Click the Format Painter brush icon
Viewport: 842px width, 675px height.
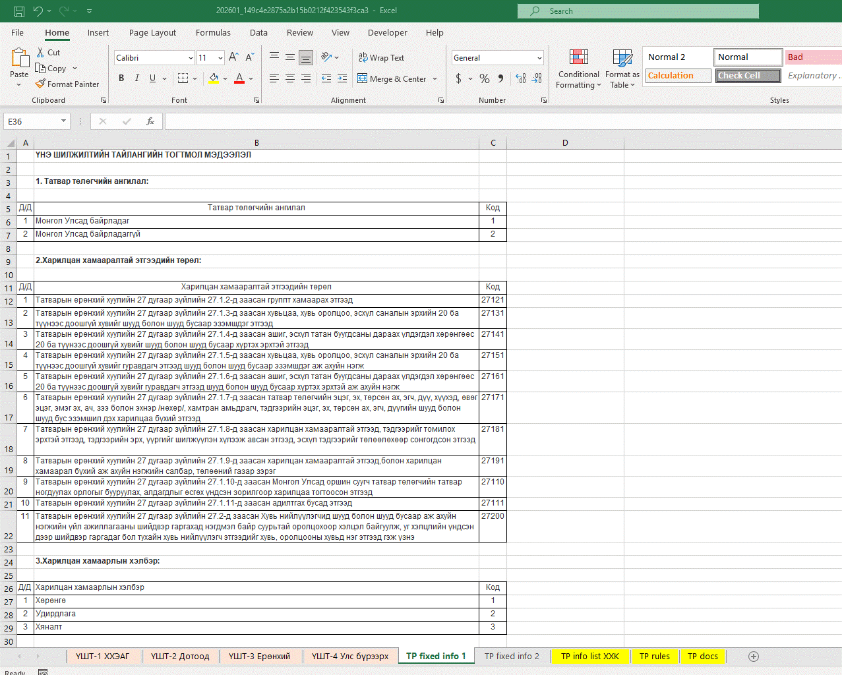[x=41, y=84]
